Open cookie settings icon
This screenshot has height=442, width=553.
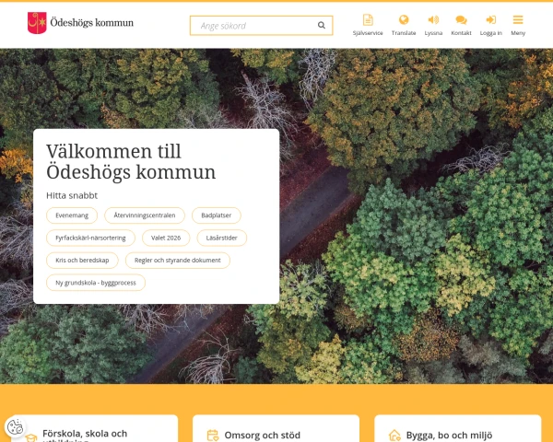(x=15, y=427)
